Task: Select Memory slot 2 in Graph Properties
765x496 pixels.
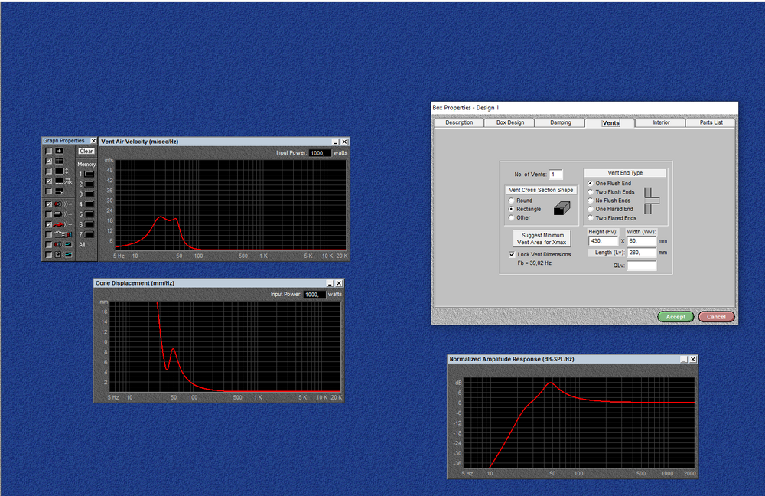Action: pyautogui.click(x=89, y=184)
